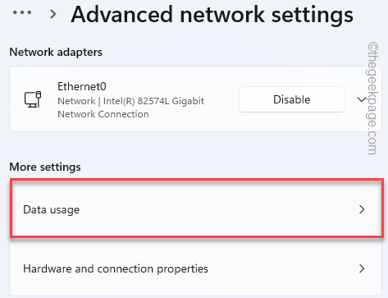Viewport: 388px width, 298px height.
Task: Expand the Ethernet0 adapter details
Action: click(362, 99)
